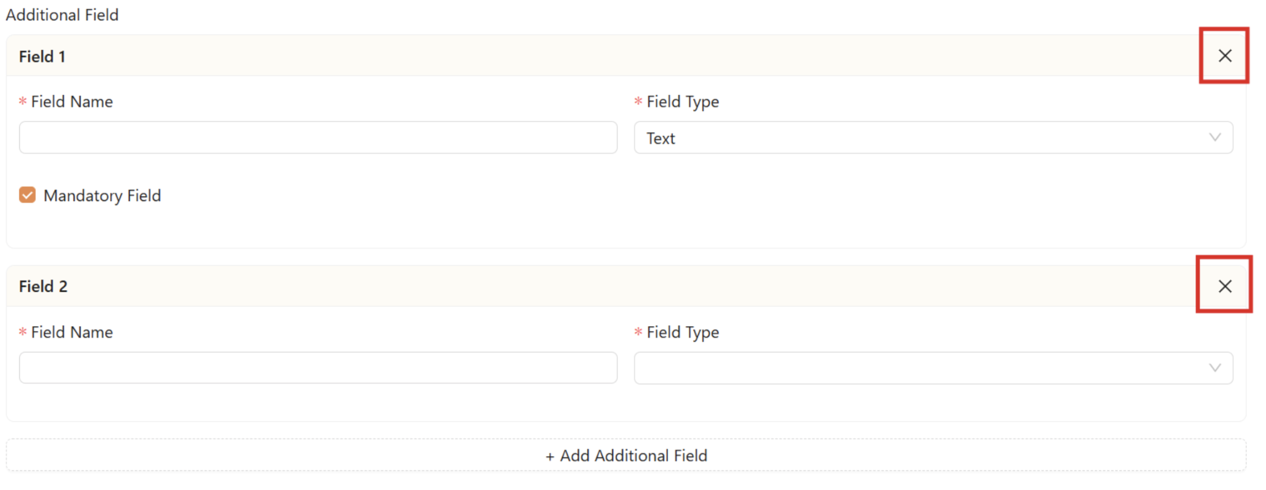This screenshot has width=1266, height=490.
Task: Click the X icon to remove Field 1
Action: (x=1224, y=56)
